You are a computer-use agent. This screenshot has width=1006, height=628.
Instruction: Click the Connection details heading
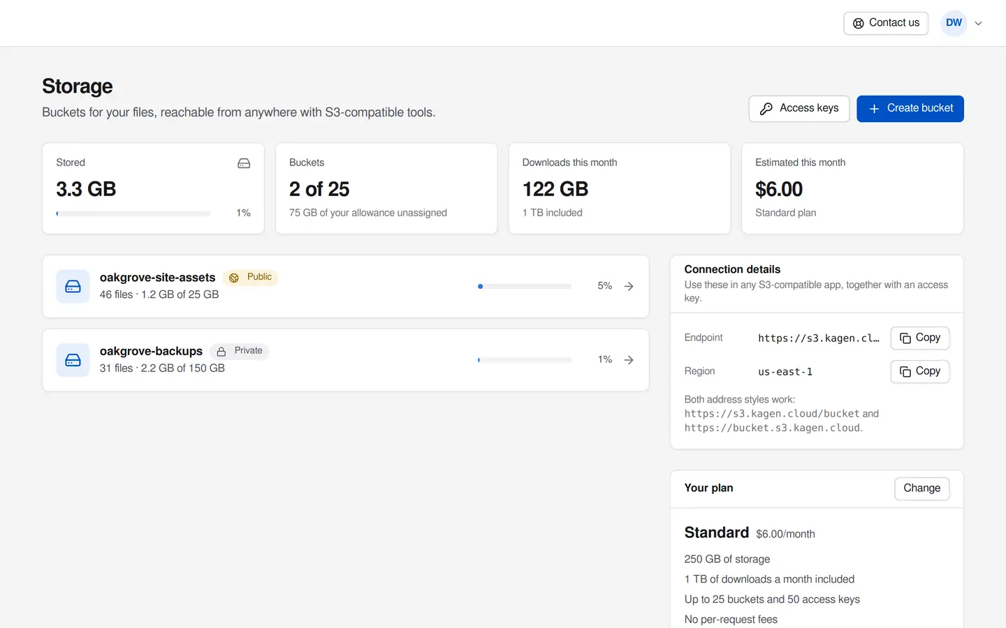click(x=732, y=269)
